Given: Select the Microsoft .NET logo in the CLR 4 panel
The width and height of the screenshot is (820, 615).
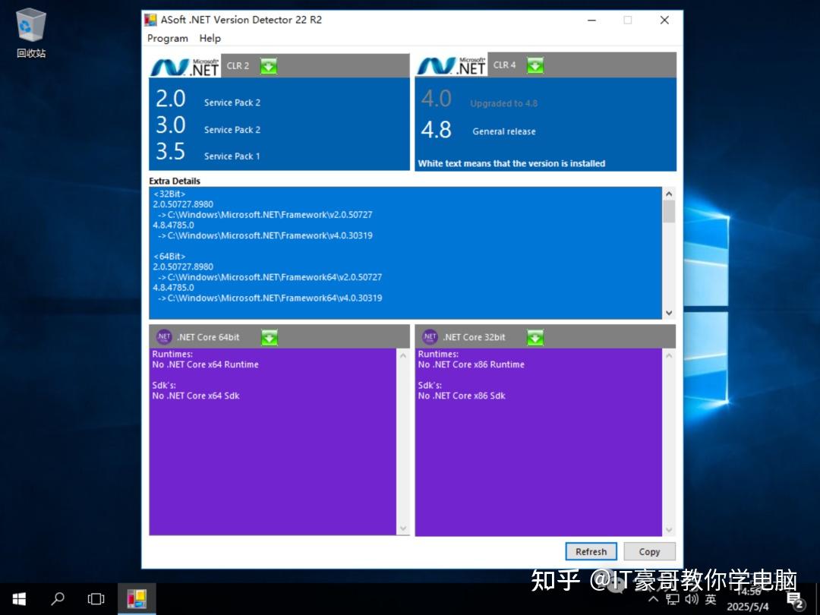Looking at the screenshot, I should pos(449,66).
